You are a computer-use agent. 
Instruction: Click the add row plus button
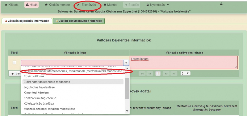point(15,74)
